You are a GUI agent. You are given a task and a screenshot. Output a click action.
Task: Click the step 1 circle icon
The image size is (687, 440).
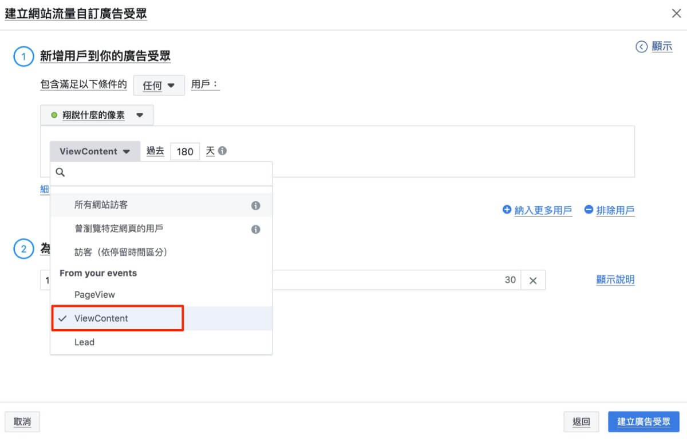point(23,57)
